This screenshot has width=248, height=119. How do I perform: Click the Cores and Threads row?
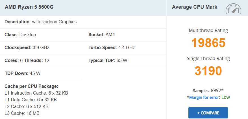click(x=27, y=60)
